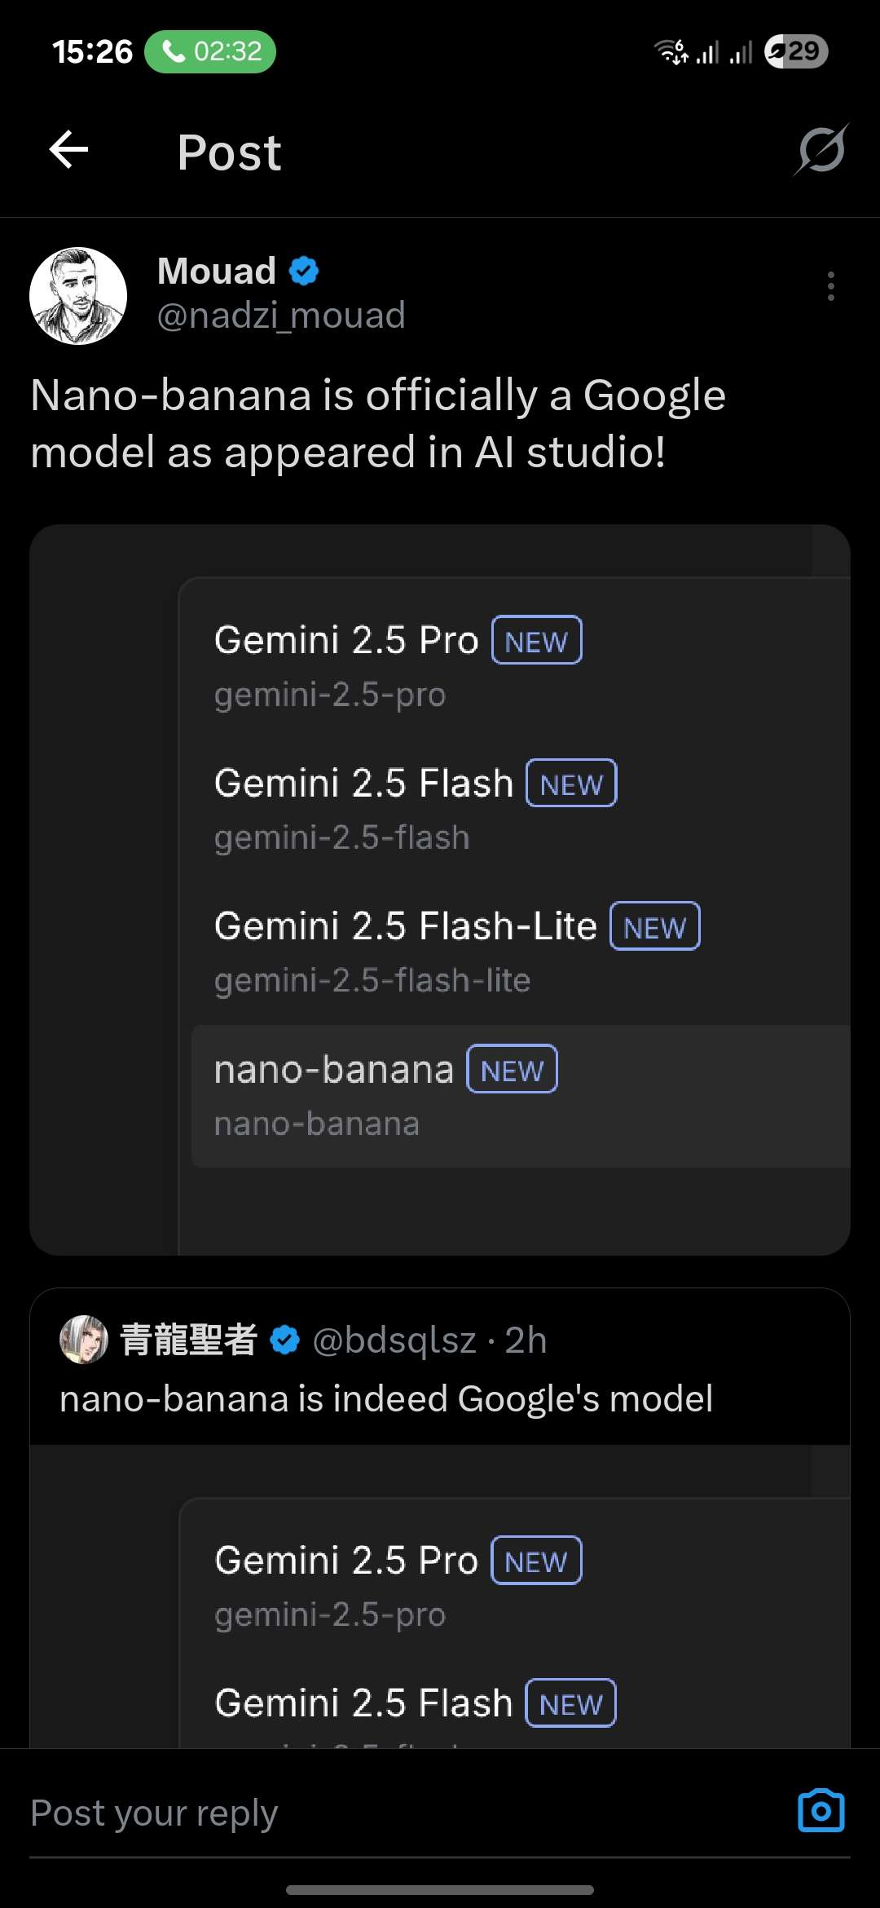
Task: Tap the quoted user's avatar
Action: pos(84,1340)
